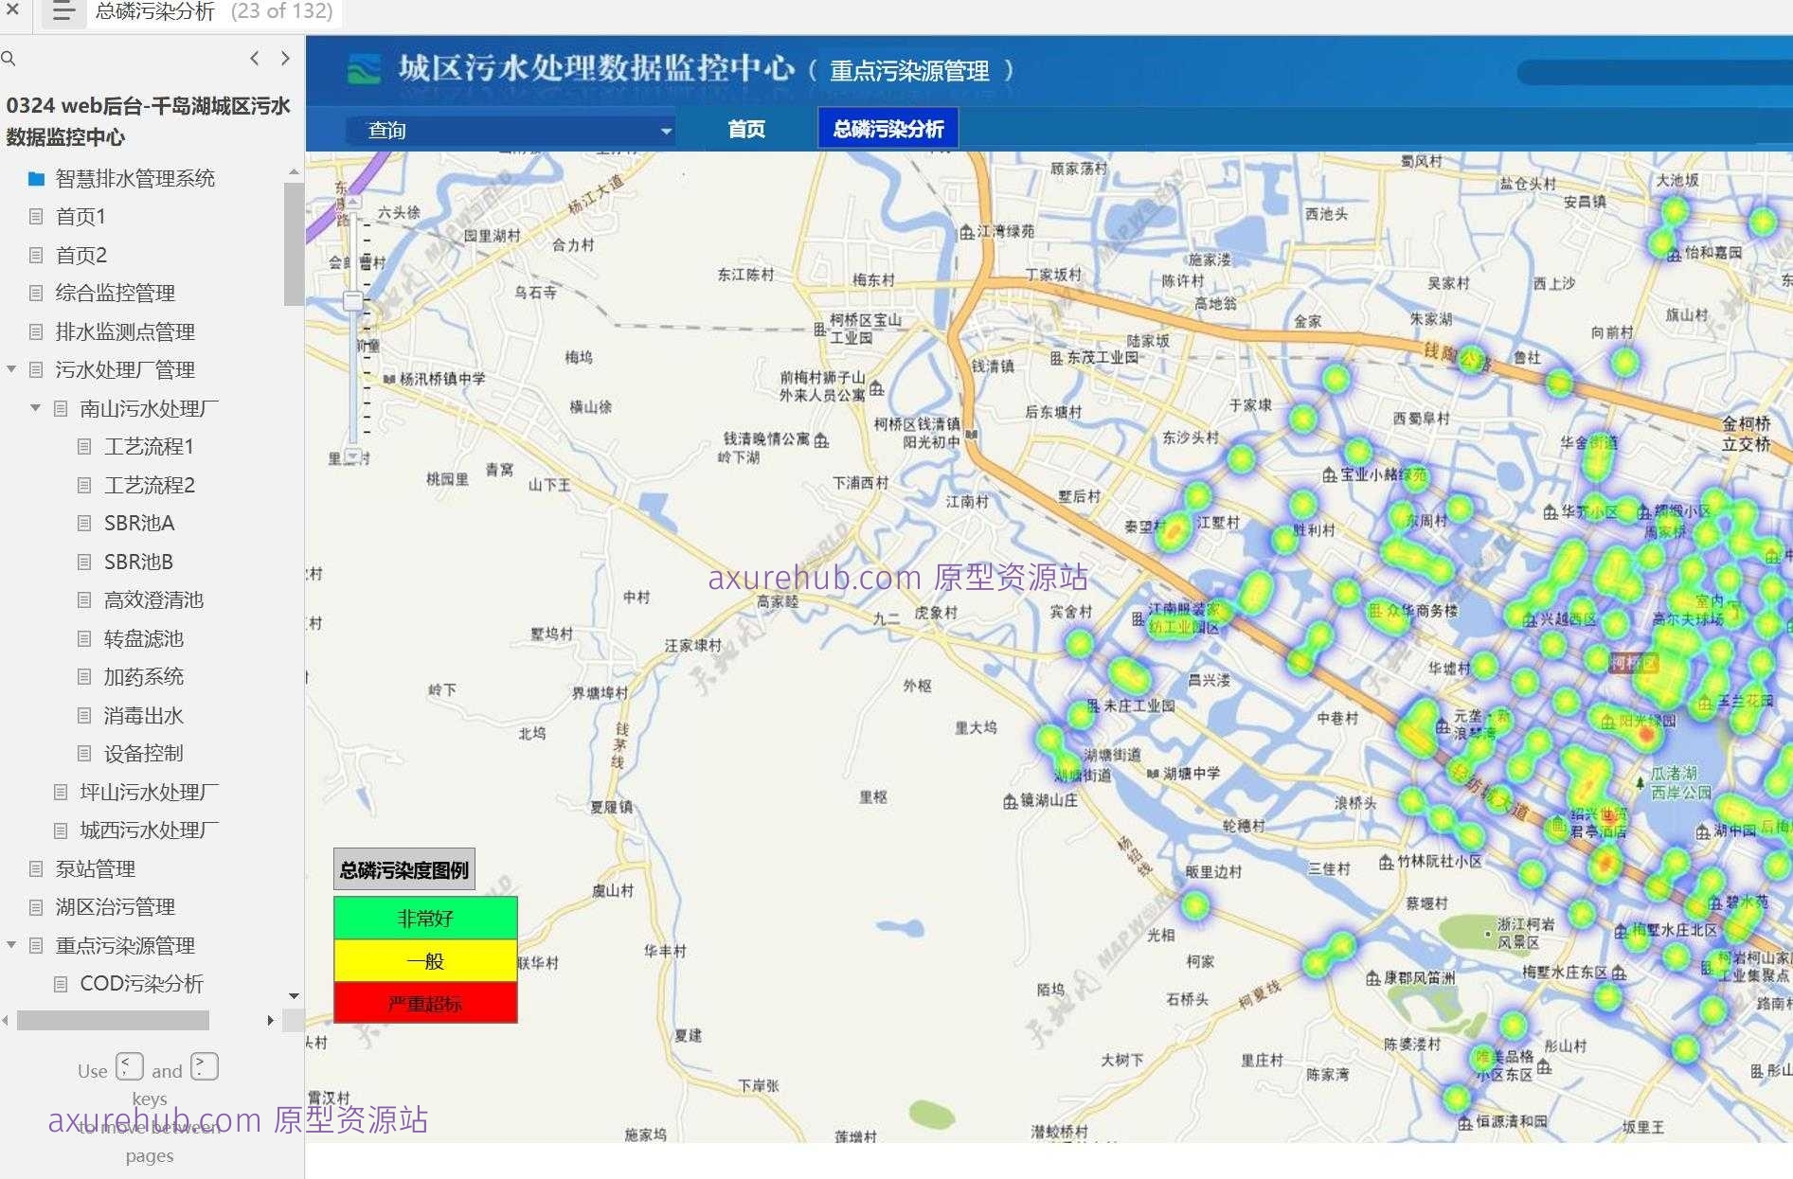Open 工艺流程1 page
Image resolution: width=1793 pixels, height=1179 pixels.
click(149, 446)
